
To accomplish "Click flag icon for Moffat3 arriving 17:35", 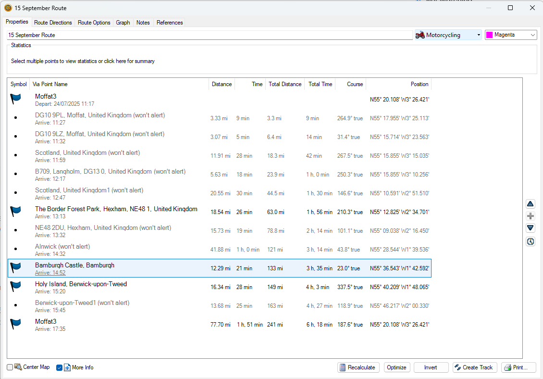I will coord(15,324).
